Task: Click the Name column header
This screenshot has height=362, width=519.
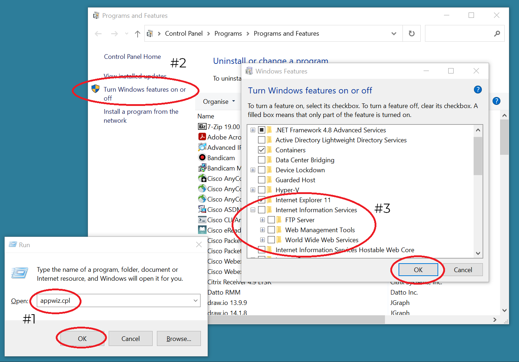Action: (x=206, y=116)
